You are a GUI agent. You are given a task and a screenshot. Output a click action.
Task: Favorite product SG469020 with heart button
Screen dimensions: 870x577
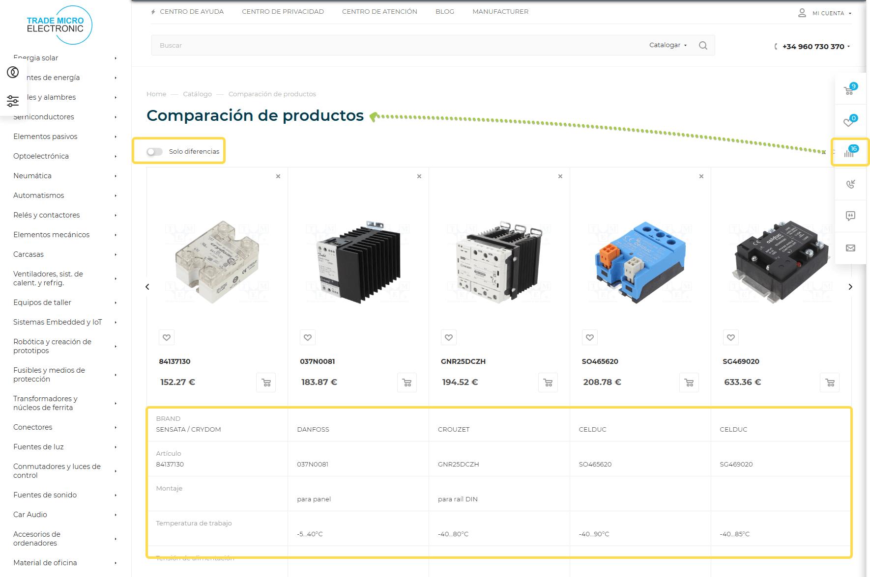(730, 337)
